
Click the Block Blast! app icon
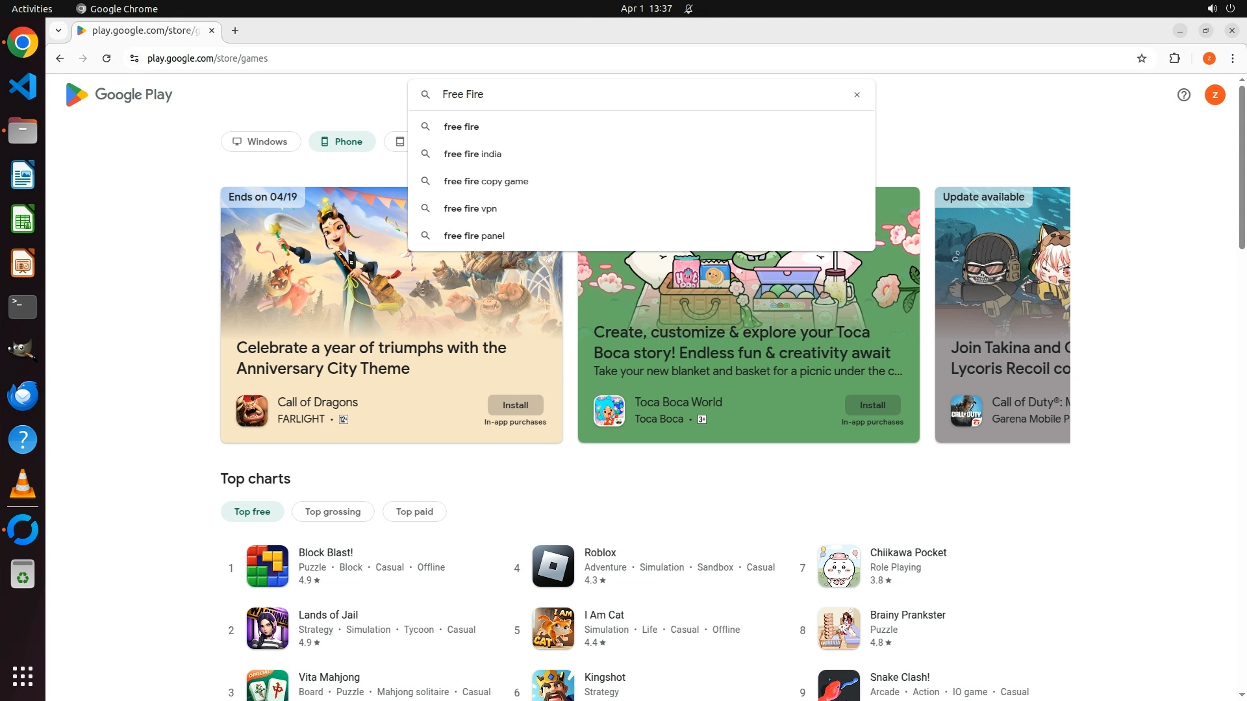267,566
